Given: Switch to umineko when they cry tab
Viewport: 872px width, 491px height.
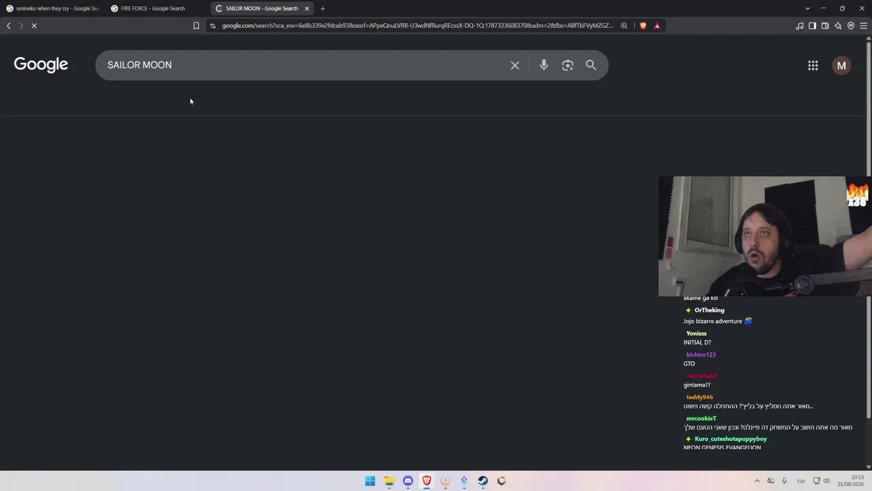Looking at the screenshot, I should (52, 8).
